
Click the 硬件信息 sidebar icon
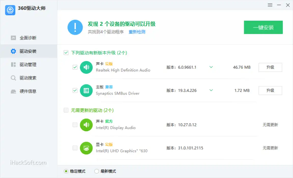(13, 91)
